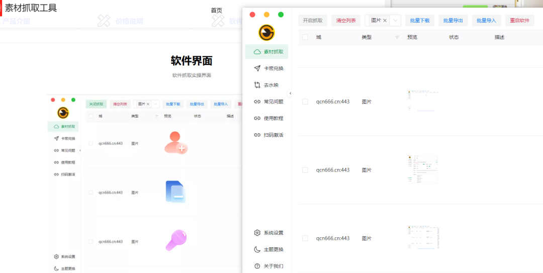Open 素材抓取 cloud icon in front sidebar
Screen dimensions: 543x273
pyautogui.click(x=257, y=52)
